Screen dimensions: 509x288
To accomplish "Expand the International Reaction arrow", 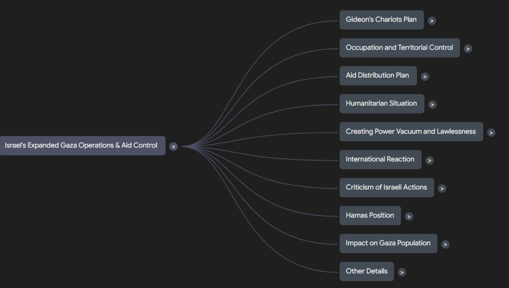I will click(429, 160).
